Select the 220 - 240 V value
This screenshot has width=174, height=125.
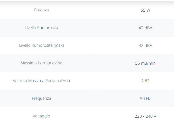145,116
